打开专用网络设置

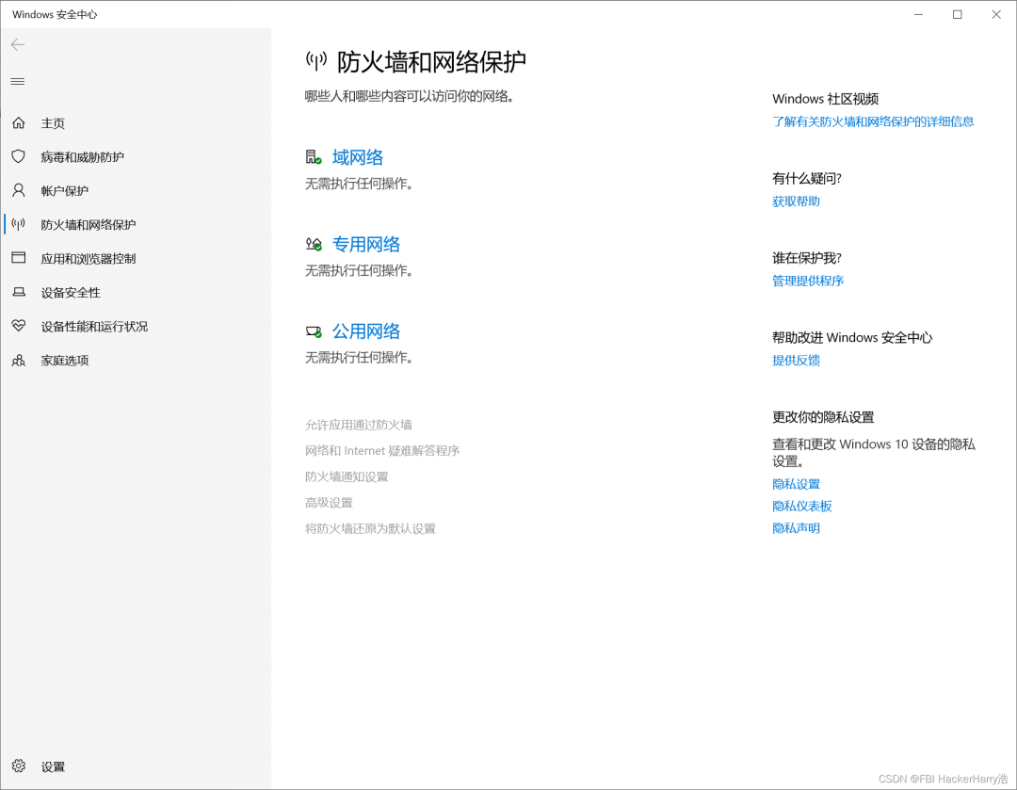click(x=366, y=243)
